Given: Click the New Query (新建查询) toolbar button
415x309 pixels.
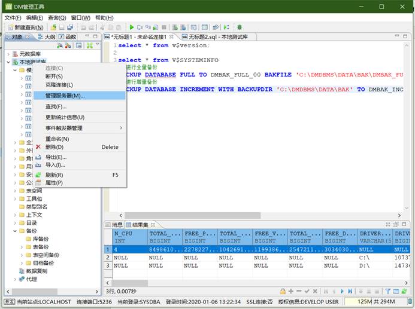Looking at the screenshot, I should click(x=26, y=27).
